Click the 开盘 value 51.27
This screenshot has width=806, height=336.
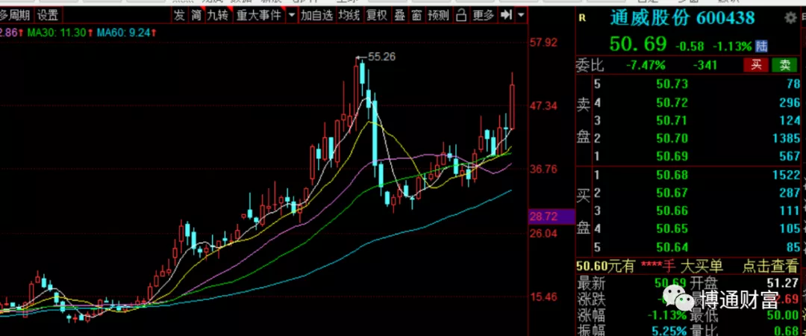784,282
